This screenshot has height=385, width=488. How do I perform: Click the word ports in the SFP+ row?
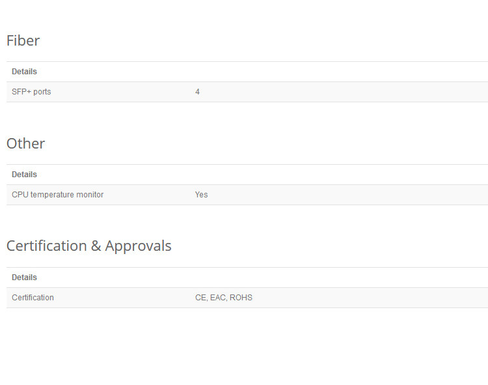coord(42,92)
